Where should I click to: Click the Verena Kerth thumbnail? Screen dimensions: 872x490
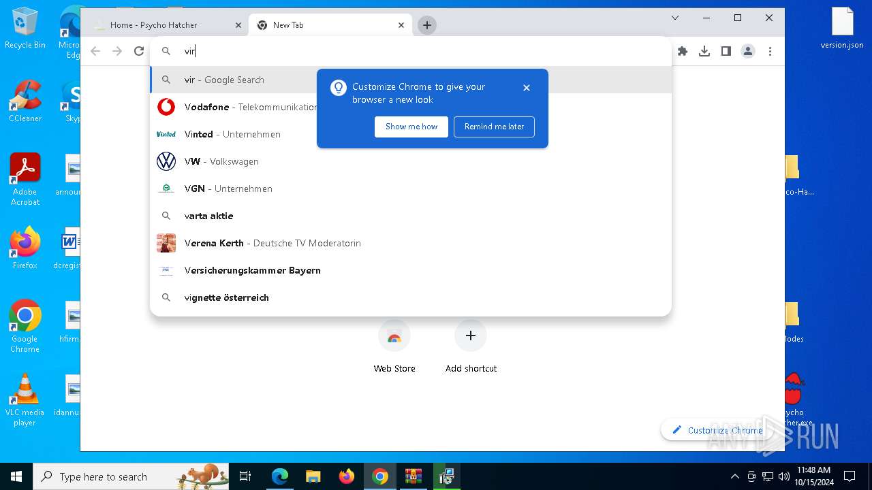(166, 243)
